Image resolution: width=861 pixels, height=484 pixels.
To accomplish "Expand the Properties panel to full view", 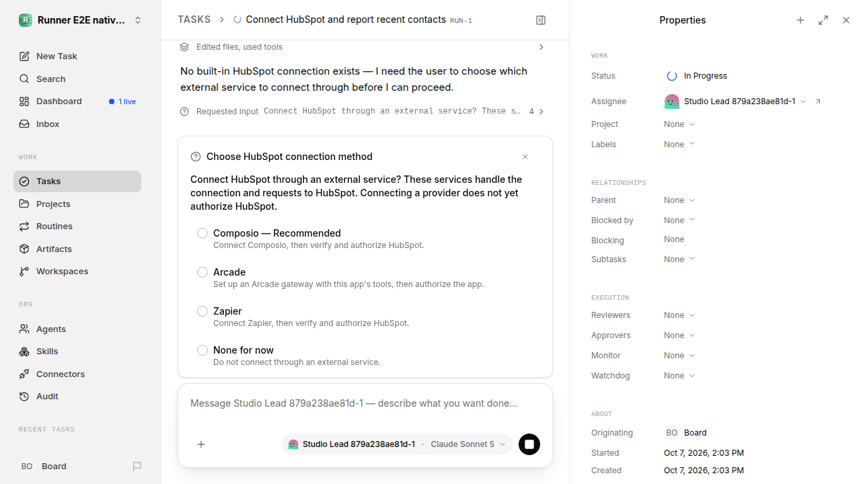I will [823, 20].
